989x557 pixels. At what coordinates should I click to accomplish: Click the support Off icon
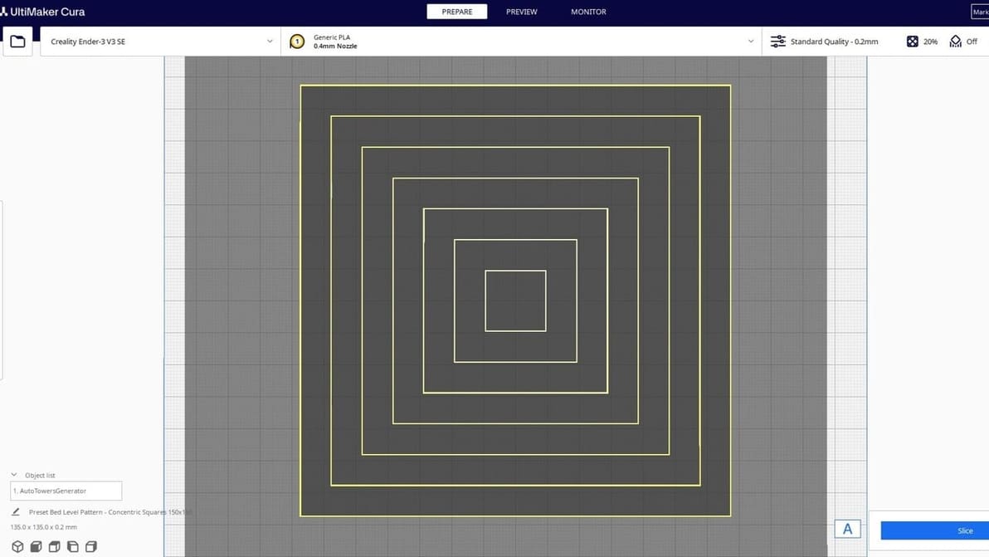click(956, 42)
